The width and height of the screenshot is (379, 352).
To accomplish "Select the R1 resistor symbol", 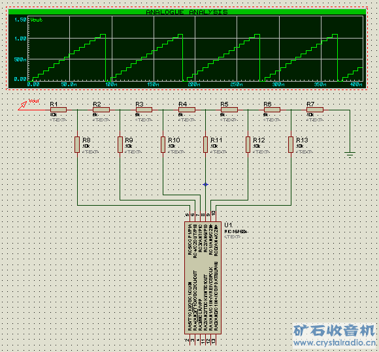I will tap(59, 110).
